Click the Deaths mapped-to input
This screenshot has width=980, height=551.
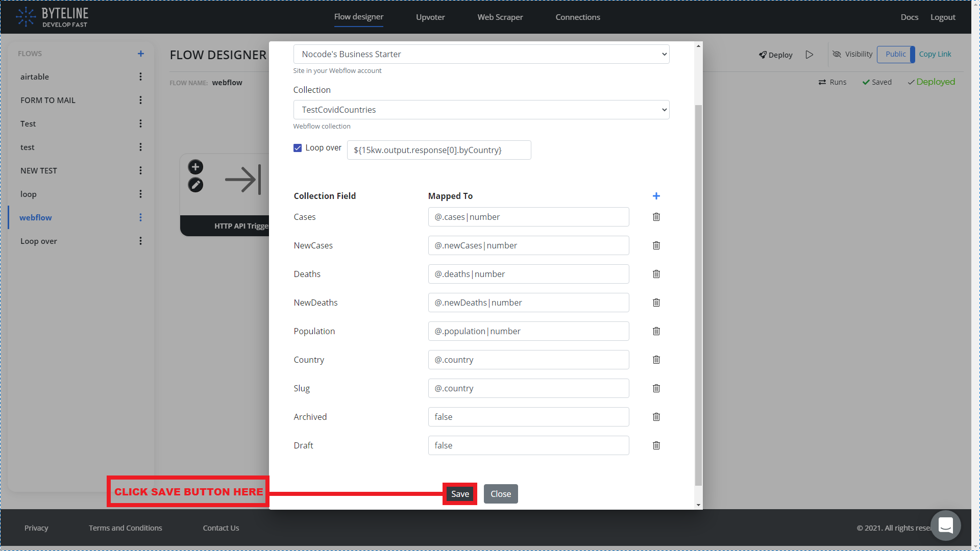(528, 274)
